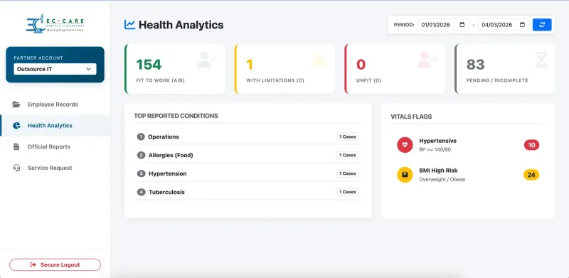Viewport: 569px width, 278px height.
Task: Click the Hypertensive vitals flag label
Action: click(x=437, y=141)
